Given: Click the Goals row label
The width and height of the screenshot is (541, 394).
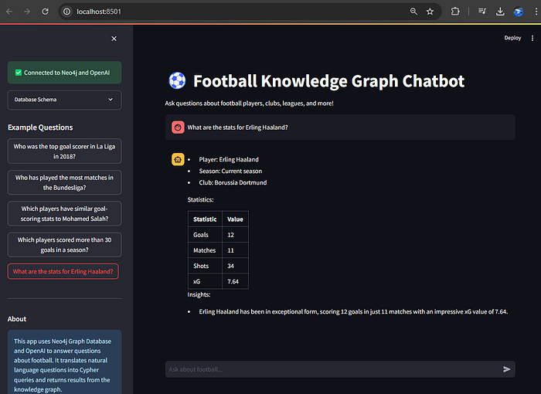Looking at the screenshot, I should click(201, 235).
